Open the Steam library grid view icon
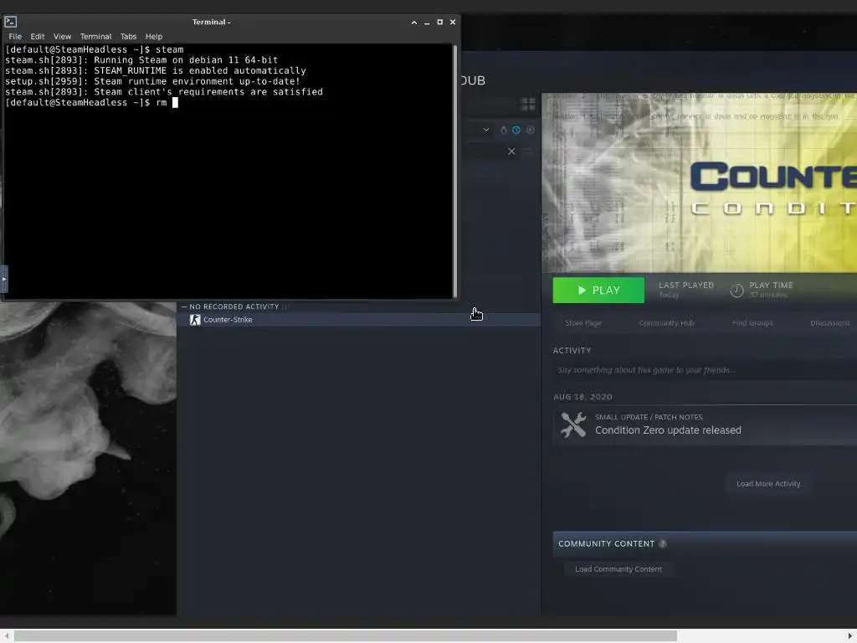The image size is (857, 643). (528, 103)
